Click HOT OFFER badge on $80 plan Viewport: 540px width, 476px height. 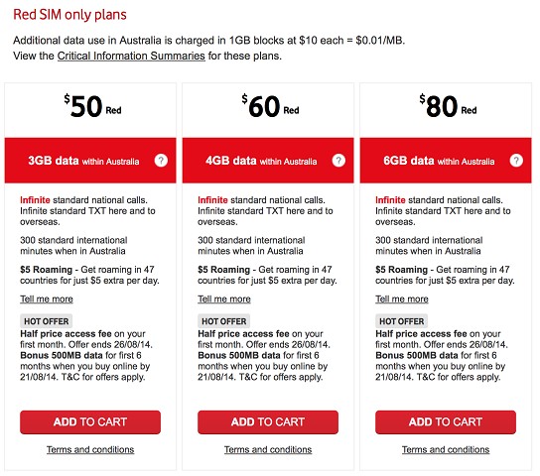tap(402, 321)
